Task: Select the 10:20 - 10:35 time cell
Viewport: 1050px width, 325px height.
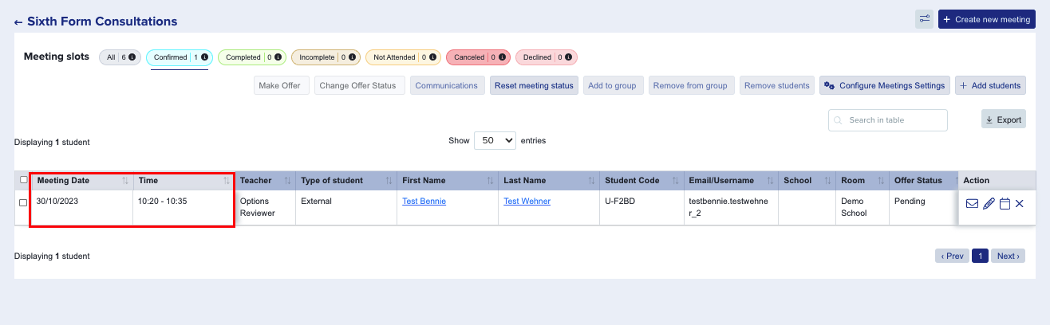Action: 184,208
